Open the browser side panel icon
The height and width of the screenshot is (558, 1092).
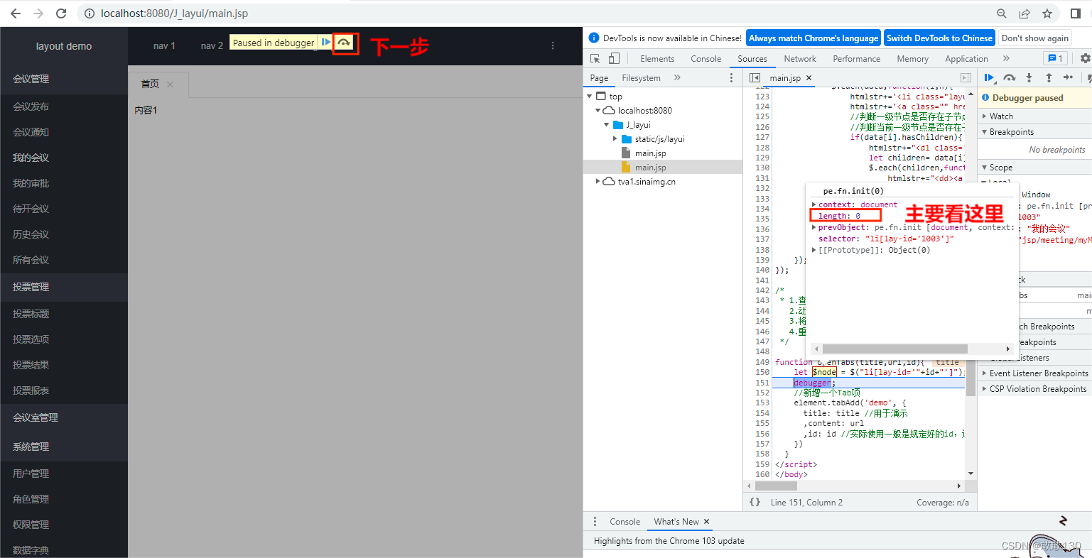[x=1075, y=13]
